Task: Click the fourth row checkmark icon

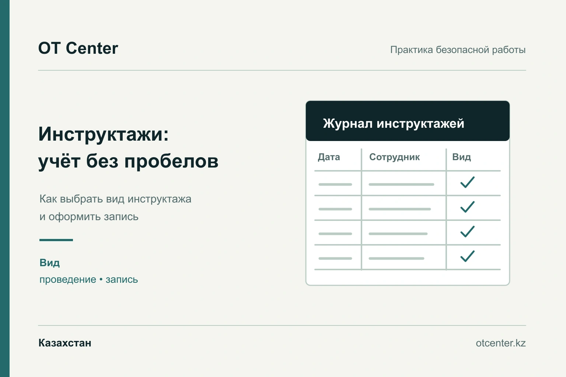Action: [467, 256]
